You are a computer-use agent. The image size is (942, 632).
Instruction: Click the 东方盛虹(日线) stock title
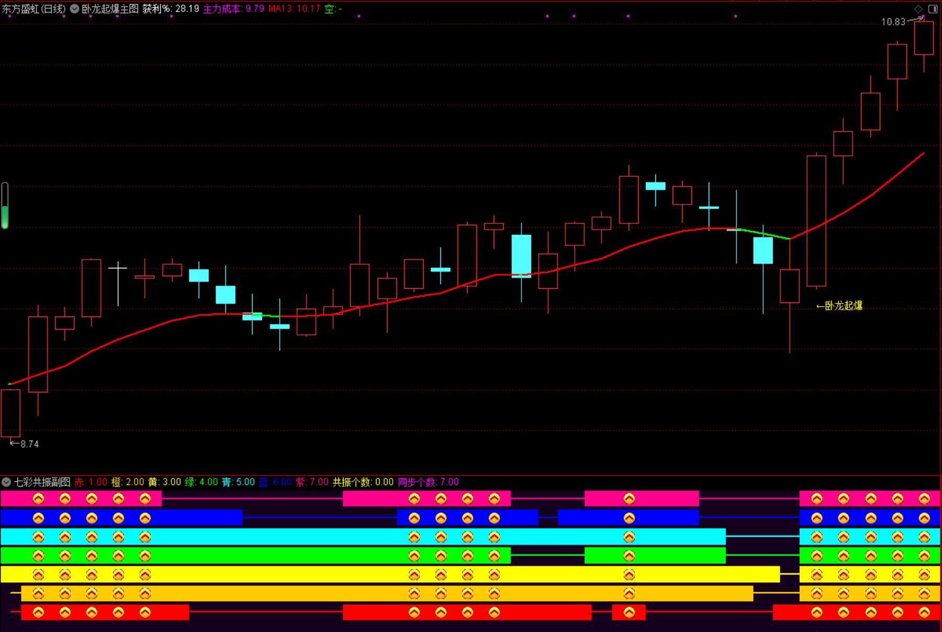click(34, 9)
